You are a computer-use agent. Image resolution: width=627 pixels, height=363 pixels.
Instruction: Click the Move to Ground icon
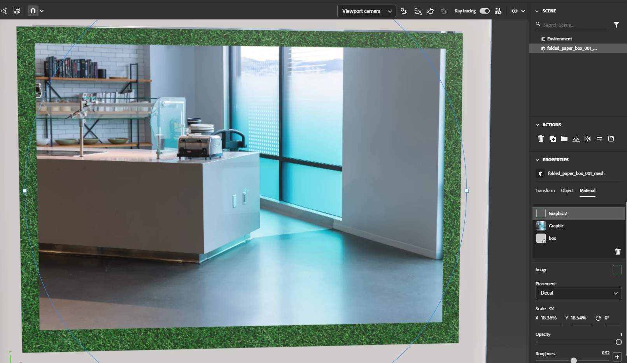[x=576, y=139]
